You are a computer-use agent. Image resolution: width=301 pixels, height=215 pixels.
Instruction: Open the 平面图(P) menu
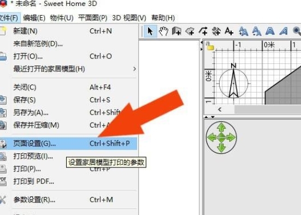pyautogui.click(x=93, y=18)
